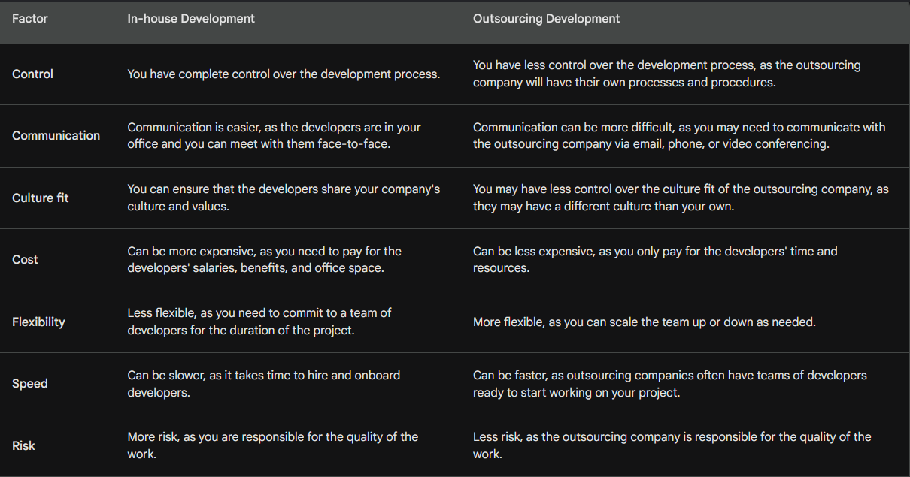
Task: Click the 'teams of developers ready to start' cell
Action: pos(670,384)
